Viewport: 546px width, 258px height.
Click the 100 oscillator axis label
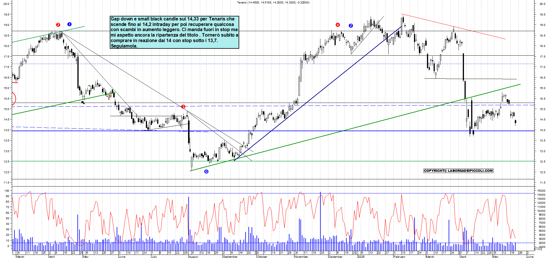[x=7, y=191]
